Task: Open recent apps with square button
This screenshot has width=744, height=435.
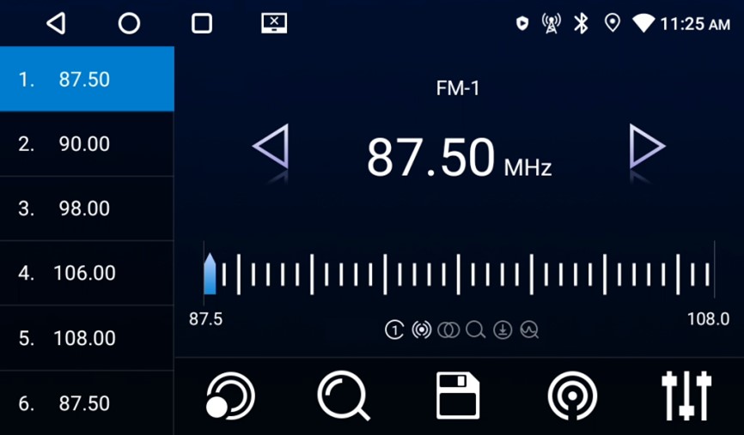Action: (x=202, y=23)
